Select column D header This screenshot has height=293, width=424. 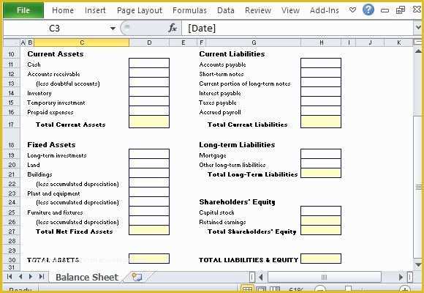[149, 42]
